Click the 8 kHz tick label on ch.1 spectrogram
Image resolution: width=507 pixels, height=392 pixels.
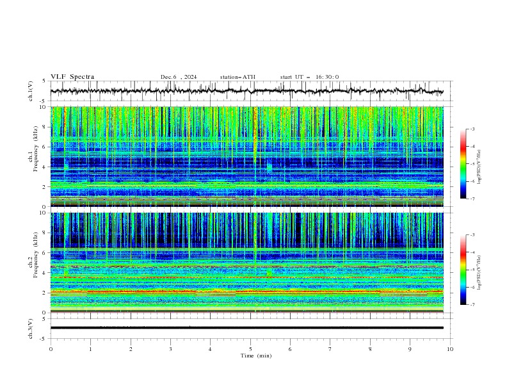45,127
